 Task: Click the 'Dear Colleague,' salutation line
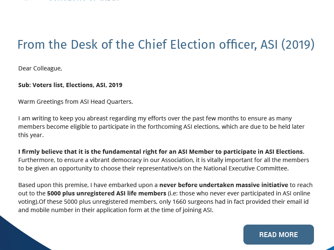[40, 68]
